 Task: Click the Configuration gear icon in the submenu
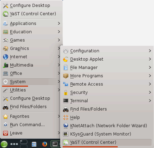[66, 51]
